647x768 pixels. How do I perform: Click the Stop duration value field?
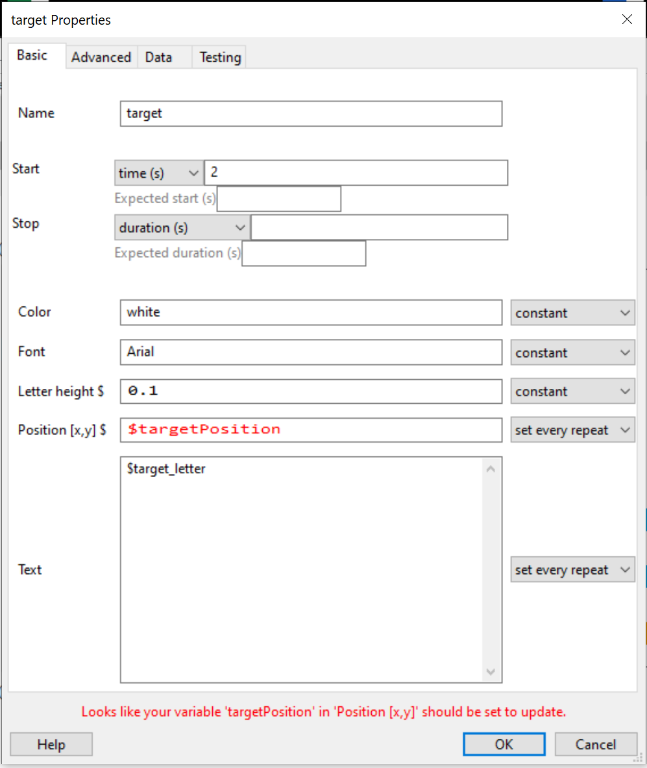pos(379,228)
